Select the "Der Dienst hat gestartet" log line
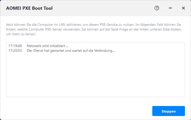The width and height of the screenshot is (191, 120). pyautogui.click(x=71, y=50)
